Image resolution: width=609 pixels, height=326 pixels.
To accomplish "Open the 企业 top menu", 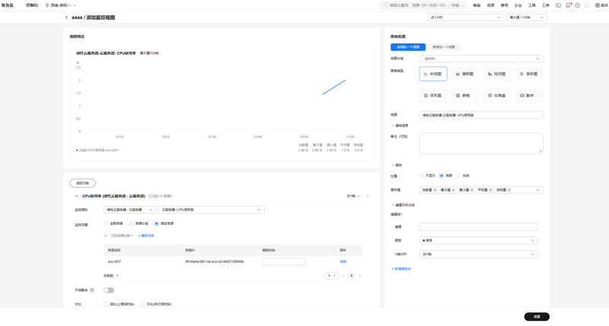I will click(518, 5).
